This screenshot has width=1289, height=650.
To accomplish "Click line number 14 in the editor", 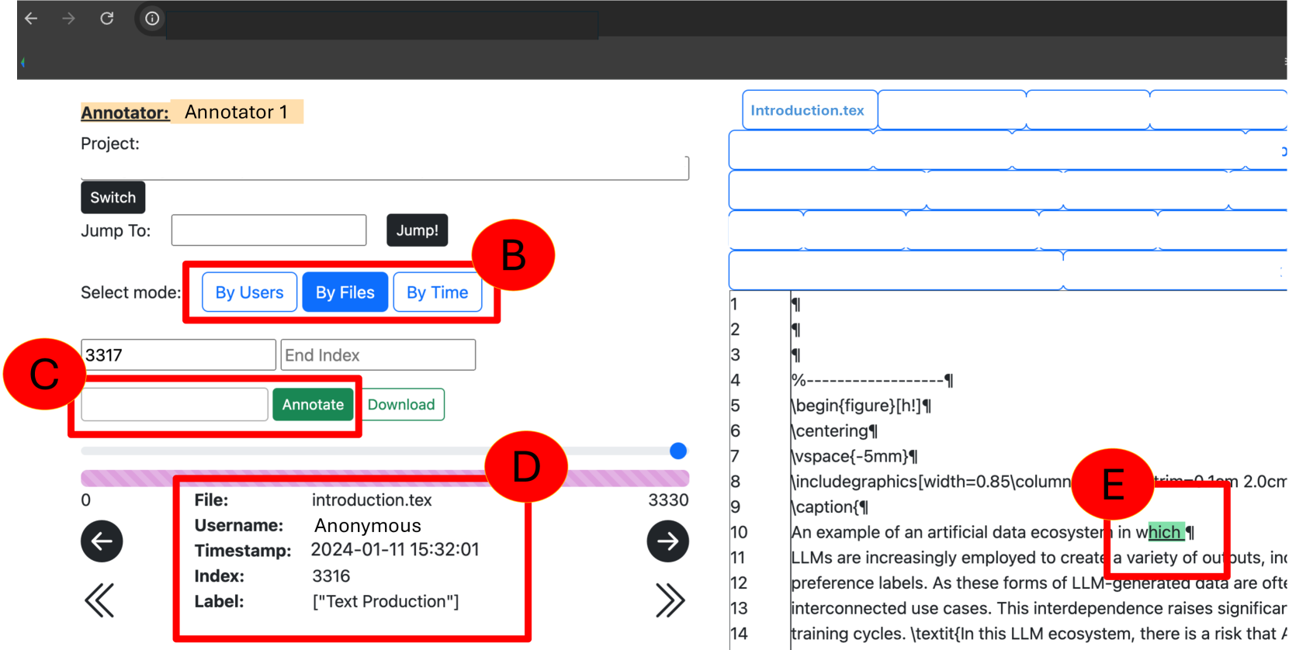I will pos(739,634).
